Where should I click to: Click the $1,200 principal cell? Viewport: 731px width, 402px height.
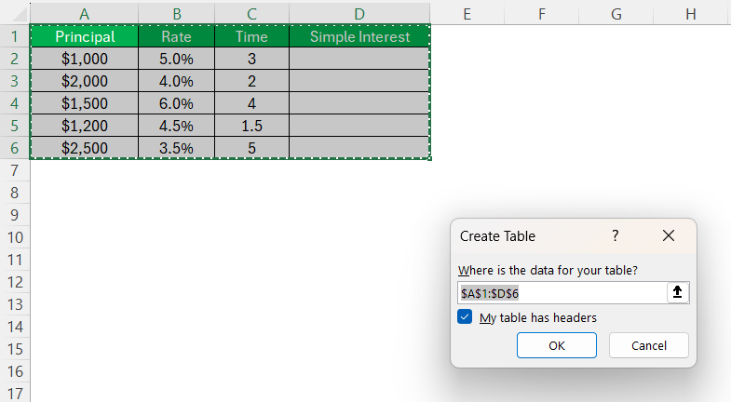pos(85,126)
